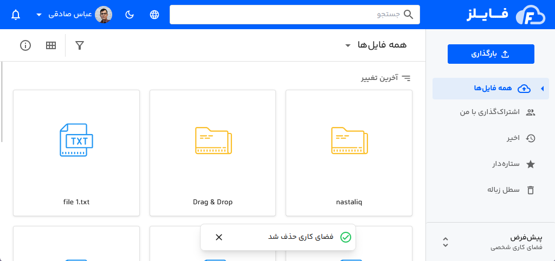555x261 pixels.
Task: Click the Filez cloud logo
Action: pyautogui.click(x=530, y=15)
